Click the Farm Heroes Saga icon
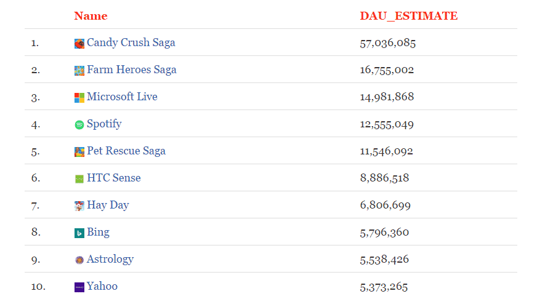Screen dimensions: 537x299 (x=79, y=71)
